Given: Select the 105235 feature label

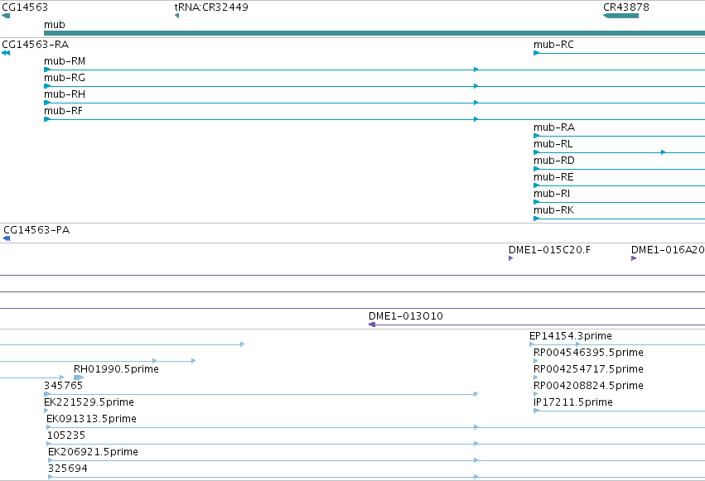Looking at the screenshot, I should click(66, 435).
